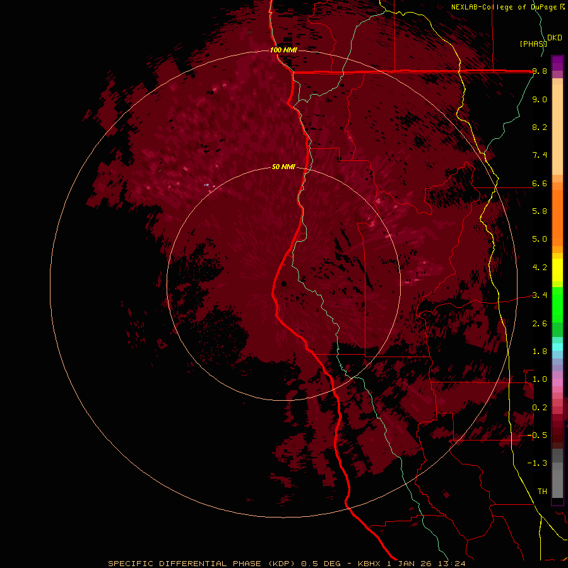Click the TH label on color scale

(542, 492)
